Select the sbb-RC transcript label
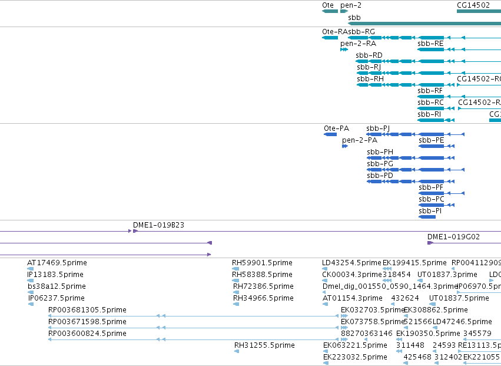This screenshot has width=501, height=366. pyautogui.click(x=430, y=103)
